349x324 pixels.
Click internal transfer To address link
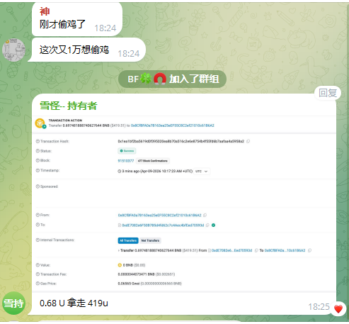(285, 250)
